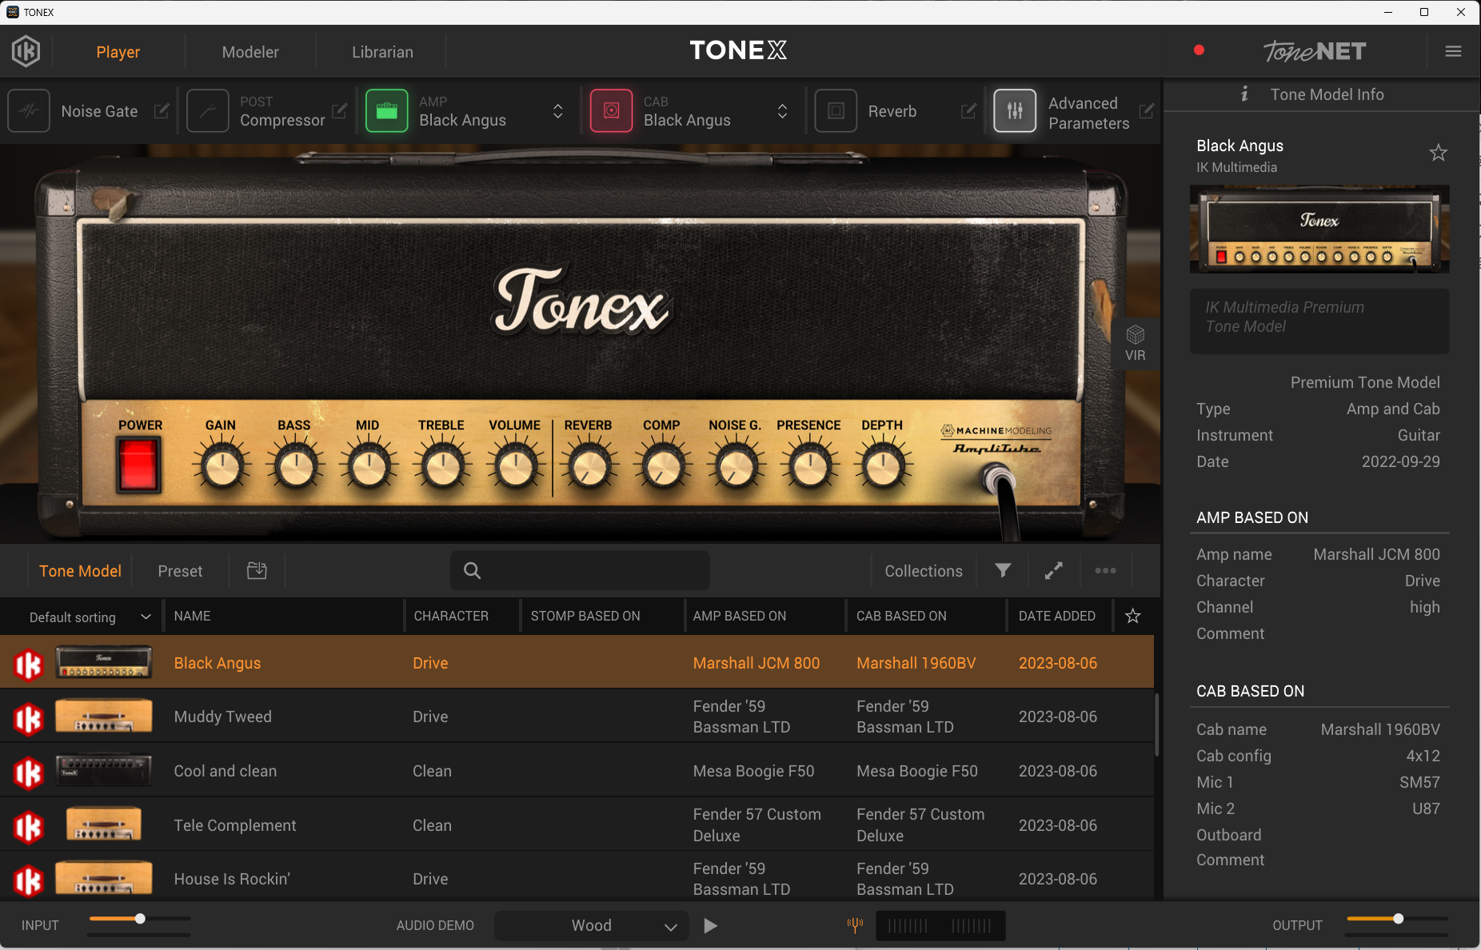1481x950 pixels.
Task: Switch to the Player tab
Action: 118,52
